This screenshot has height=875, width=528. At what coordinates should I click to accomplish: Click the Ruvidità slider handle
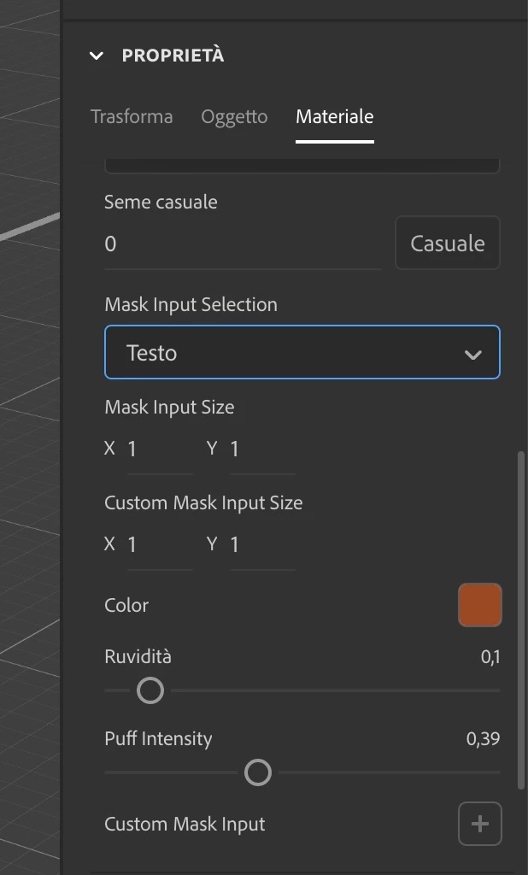tap(150, 690)
